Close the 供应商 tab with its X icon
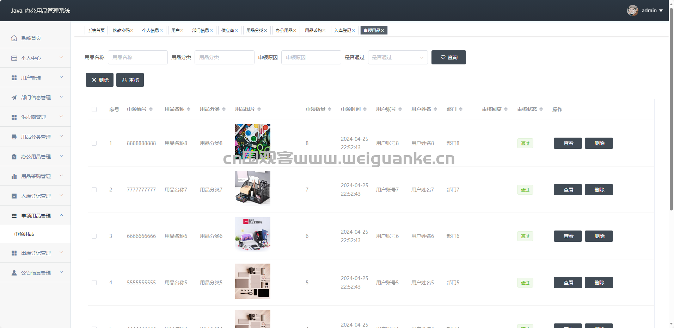The width and height of the screenshot is (674, 328). 236,31
